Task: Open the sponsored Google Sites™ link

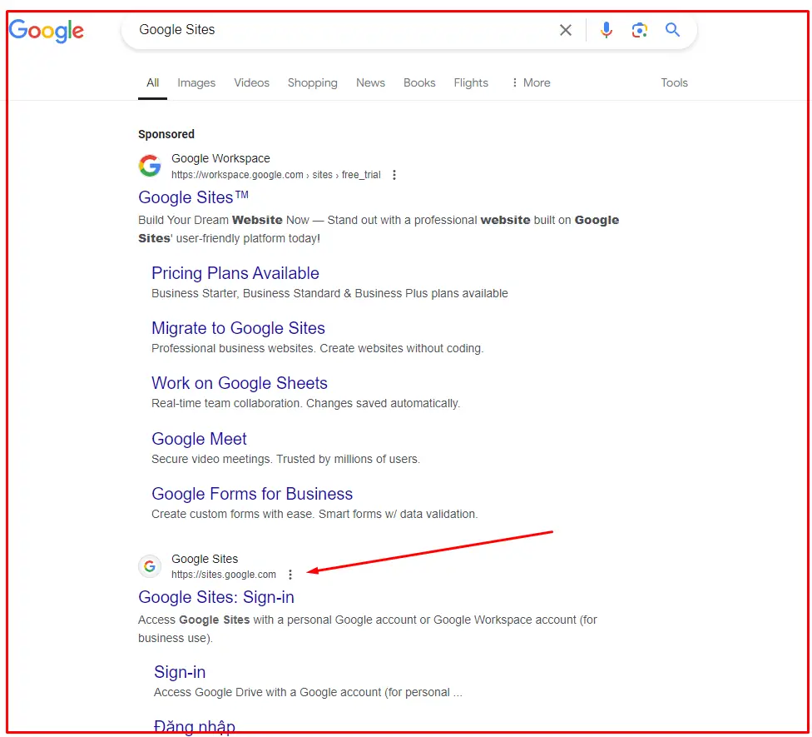Action: 193,197
